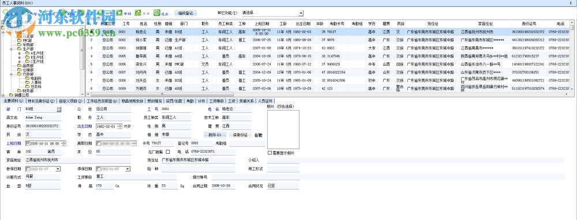Expand the A生产线 tree node

[20, 53]
